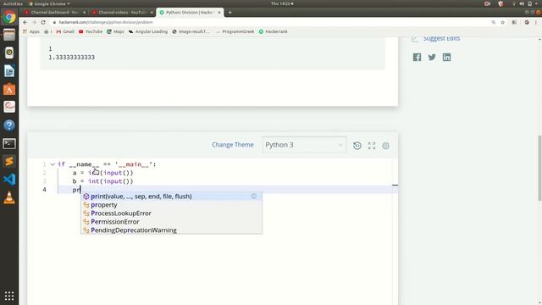
Task: Share on Twitter icon
Action: pyautogui.click(x=432, y=57)
